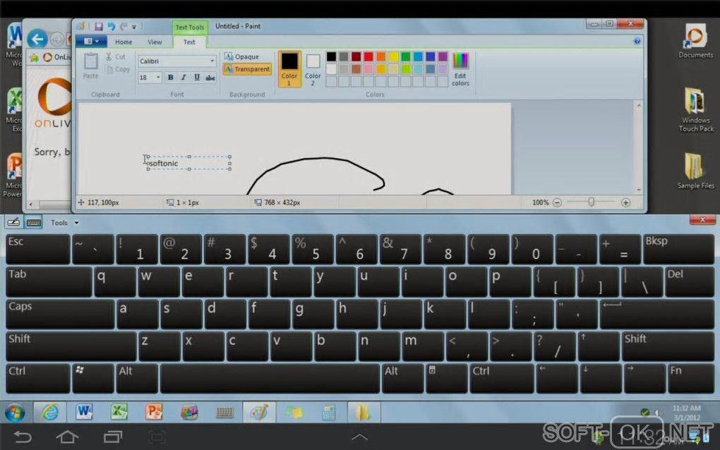Click the zoom in plus button
Image resolution: width=720 pixels, height=450 pixels.
(625, 202)
